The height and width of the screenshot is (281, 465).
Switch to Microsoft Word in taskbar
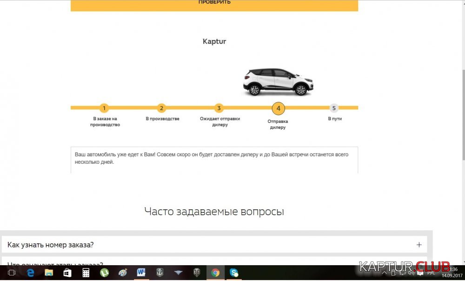(x=141, y=273)
